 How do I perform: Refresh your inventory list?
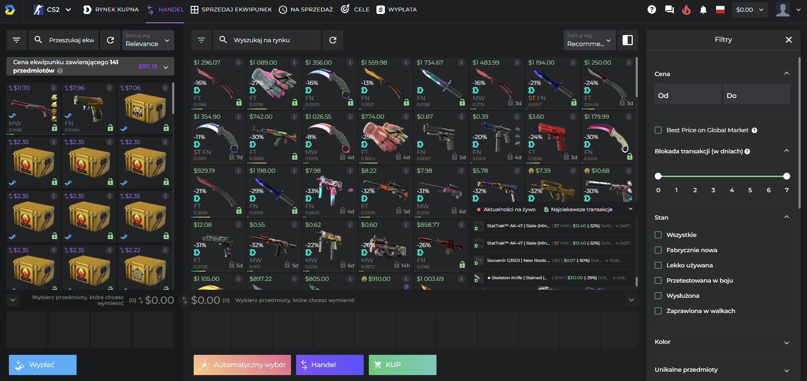pyautogui.click(x=110, y=40)
